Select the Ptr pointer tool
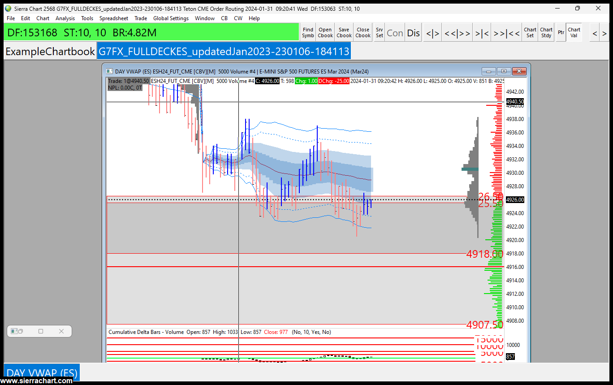This screenshot has width=613, height=385. [x=561, y=33]
